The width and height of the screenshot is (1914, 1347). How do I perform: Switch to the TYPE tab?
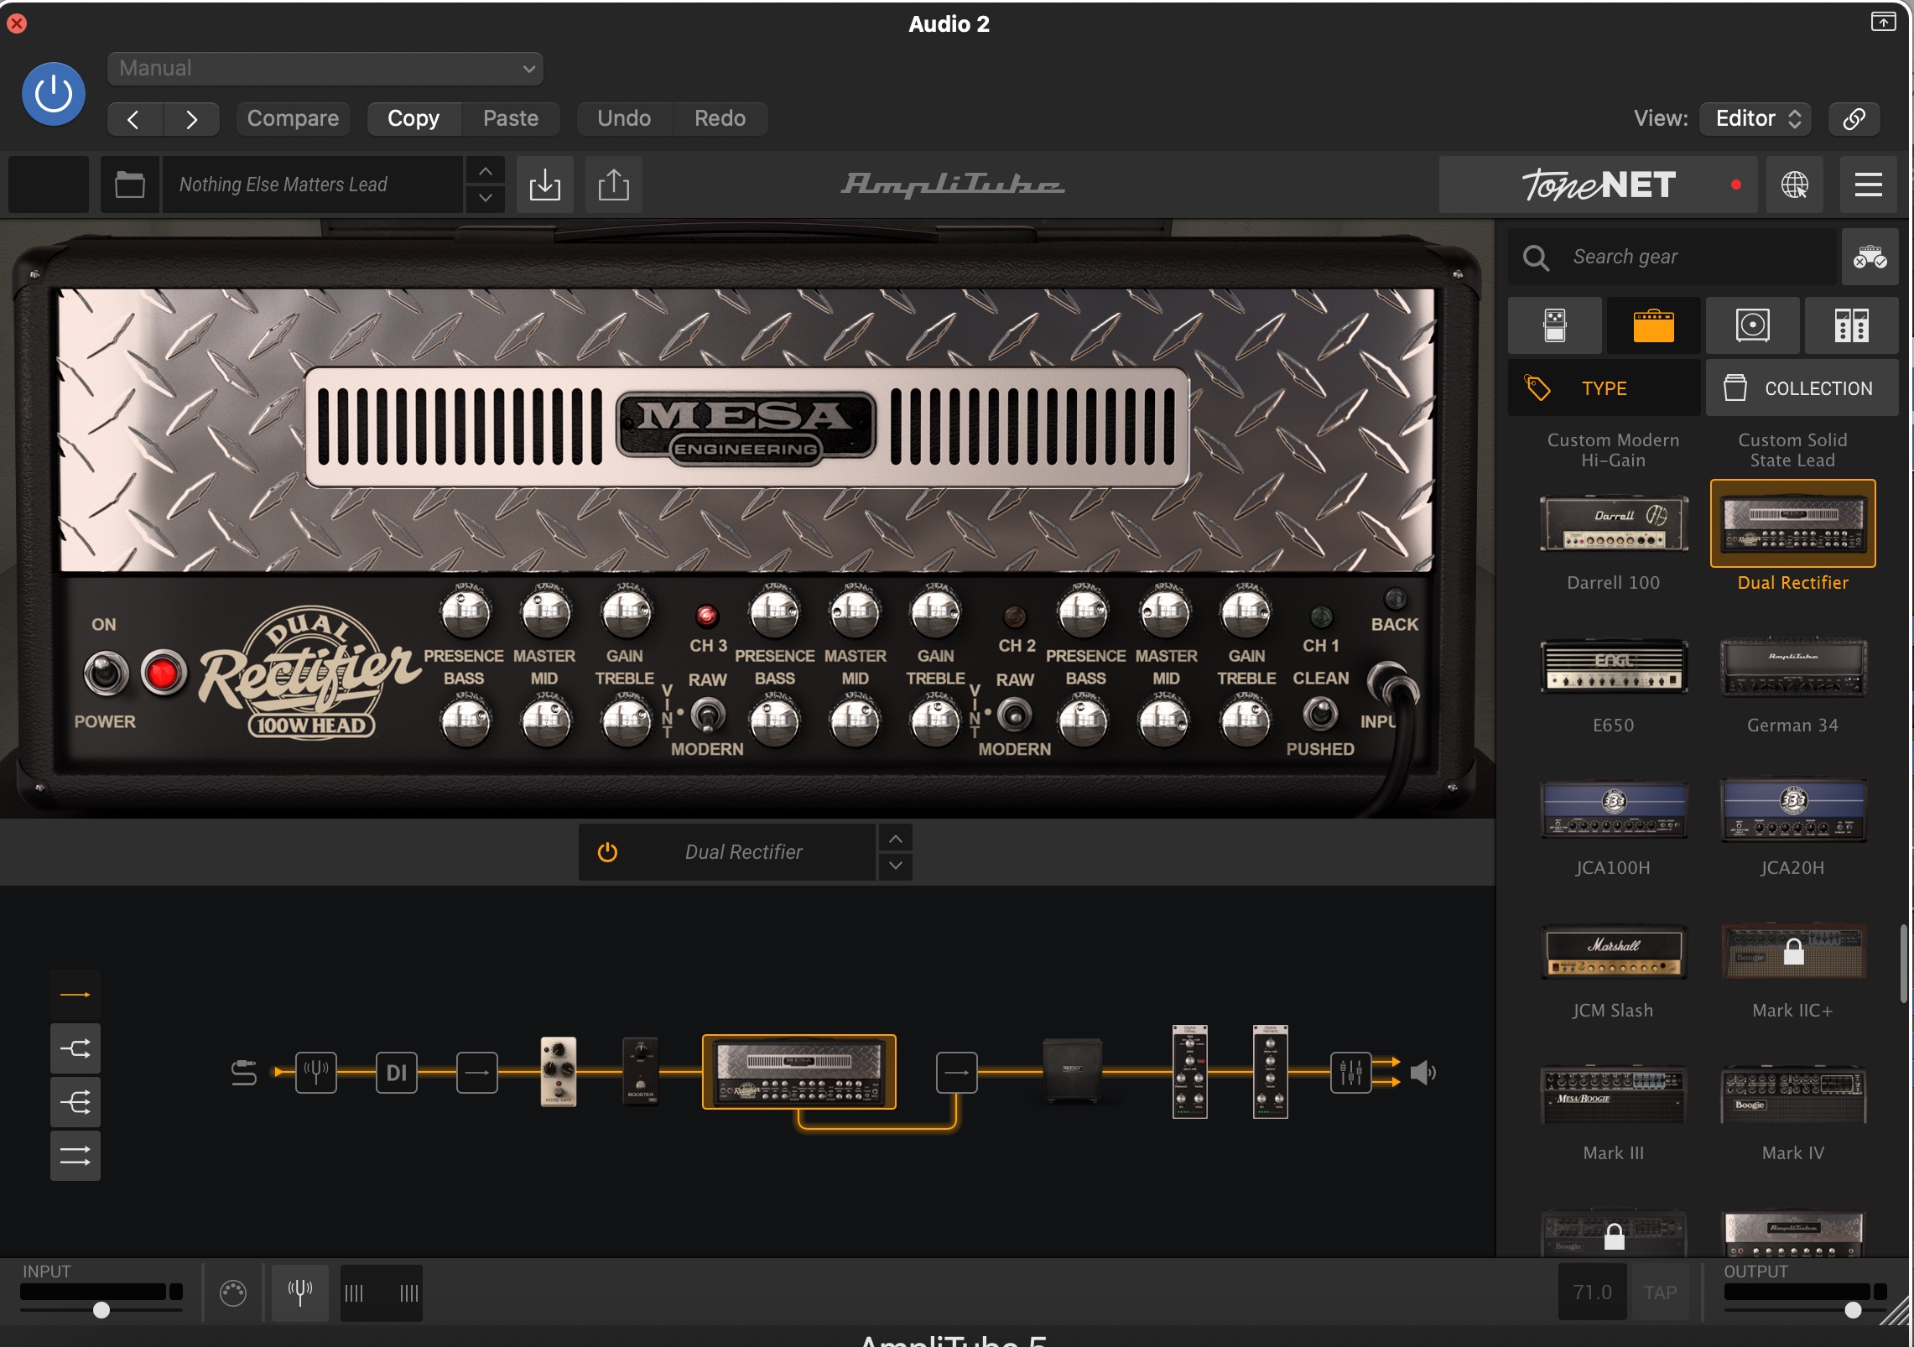(1604, 388)
